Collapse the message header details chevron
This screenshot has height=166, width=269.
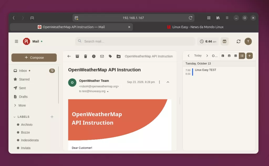coord(168,82)
